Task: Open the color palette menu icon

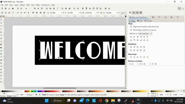Action: [x=184, y=91]
